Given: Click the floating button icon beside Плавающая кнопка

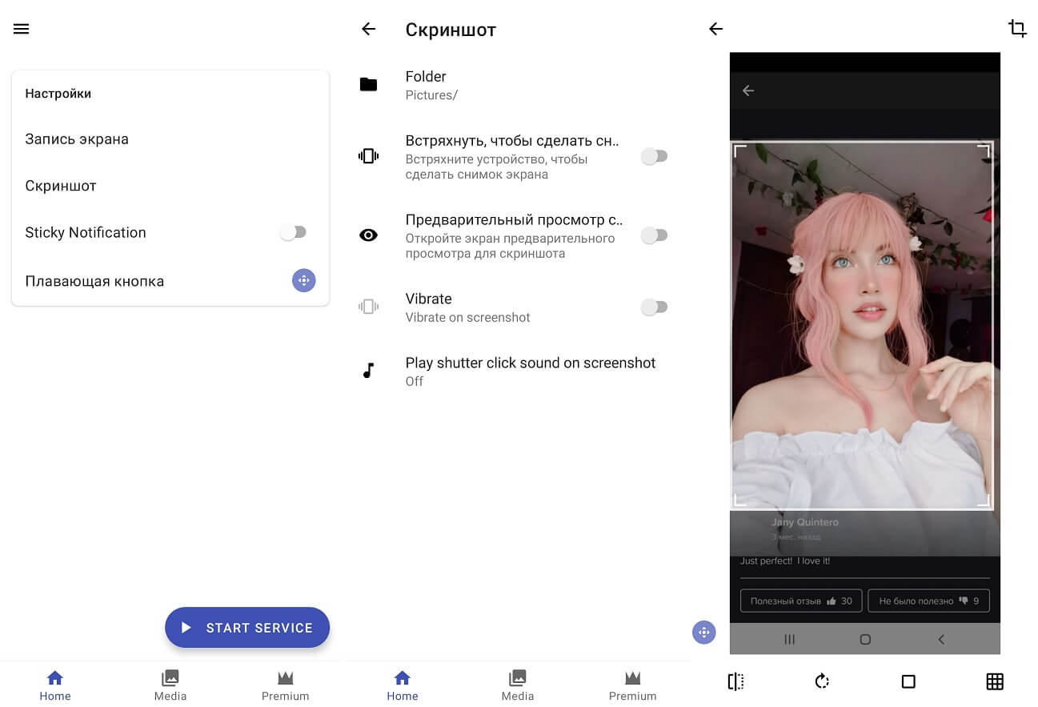Looking at the screenshot, I should point(304,280).
